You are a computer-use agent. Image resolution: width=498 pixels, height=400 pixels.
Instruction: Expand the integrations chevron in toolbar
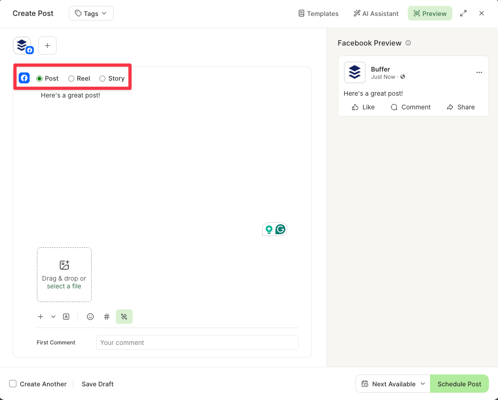pos(53,317)
